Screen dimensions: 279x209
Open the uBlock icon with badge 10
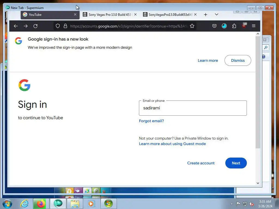point(244,25)
